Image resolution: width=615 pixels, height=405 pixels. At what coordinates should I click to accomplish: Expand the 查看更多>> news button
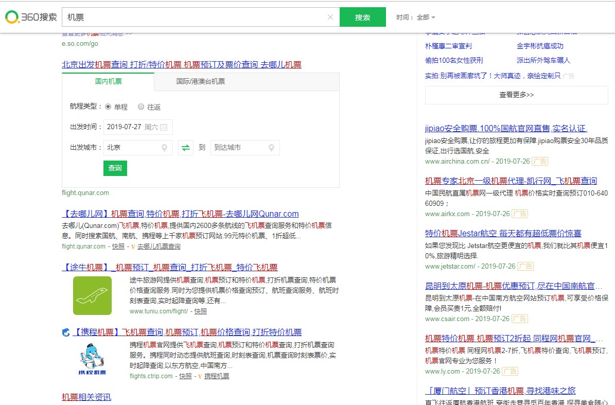(516, 95)
